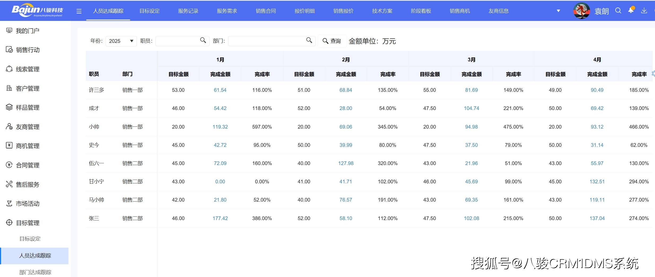
Task: Click the header search magnifier icon
Action: 618,11
